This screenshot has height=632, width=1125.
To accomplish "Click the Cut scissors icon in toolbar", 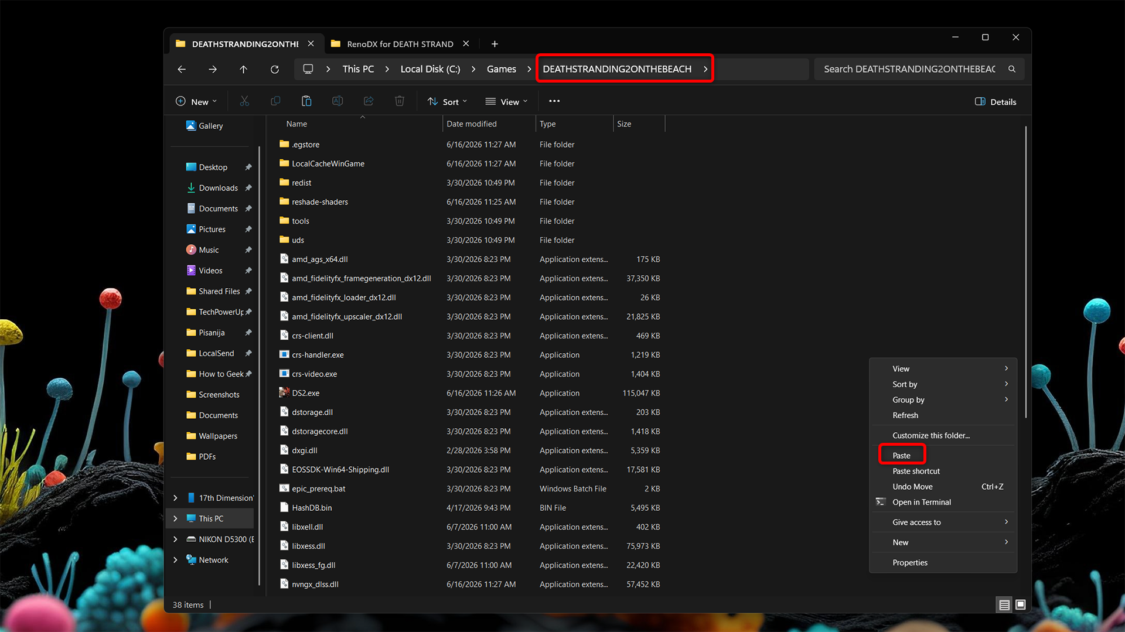I will pyautogui.click(x=244, y=101).
